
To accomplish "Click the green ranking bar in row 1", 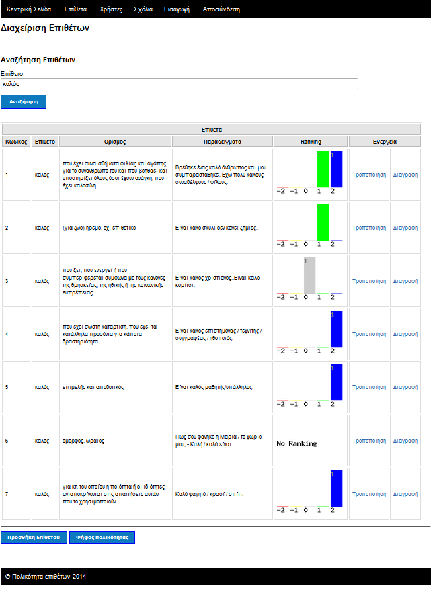I will point(323,169).
